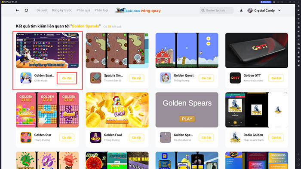Click the Golden Quest chicken icon
The height and width of the screenshot is (169, 301).
coord(166,78)
